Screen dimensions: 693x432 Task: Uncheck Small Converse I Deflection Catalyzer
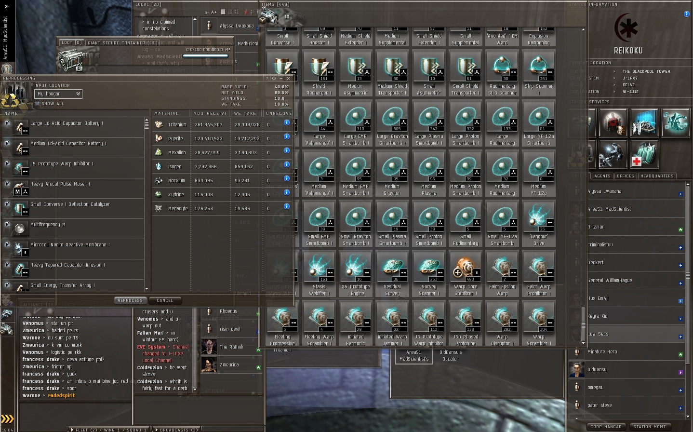pyautogui.click(x=7, y=204)
